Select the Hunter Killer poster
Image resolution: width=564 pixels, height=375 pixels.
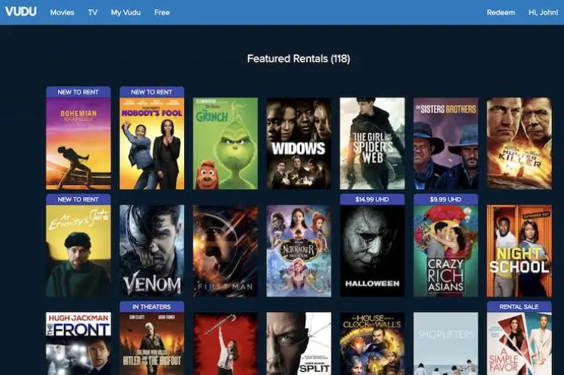[x=519, y=144]
